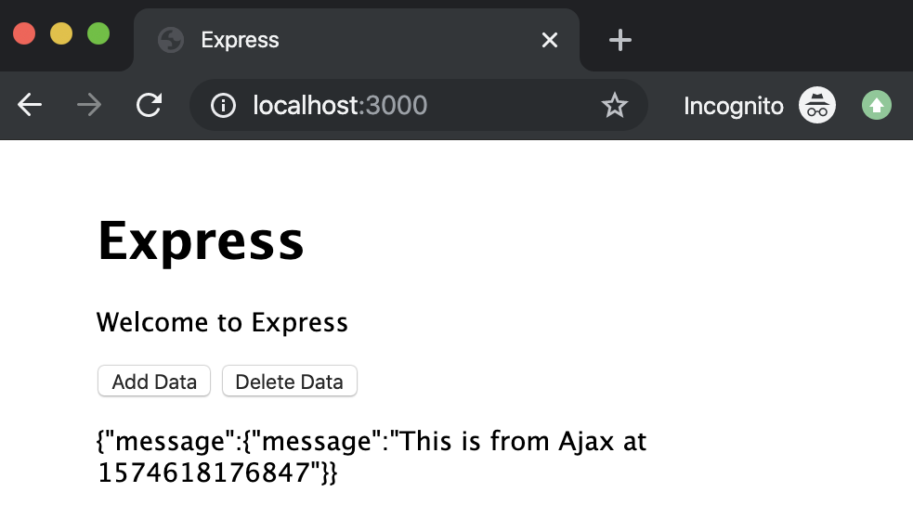The width and height of the screenshot is (913, 505).
Task: Click the Incognito label text
Action: (733, 106)
